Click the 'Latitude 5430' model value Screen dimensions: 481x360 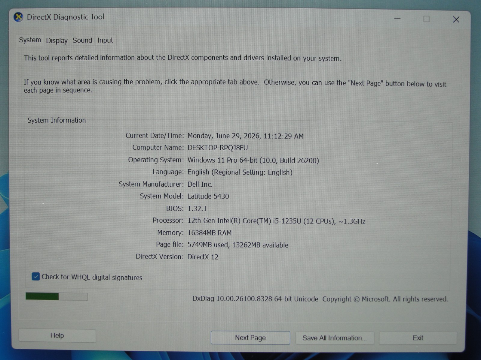pyautogui.click(x=208, y=196)
